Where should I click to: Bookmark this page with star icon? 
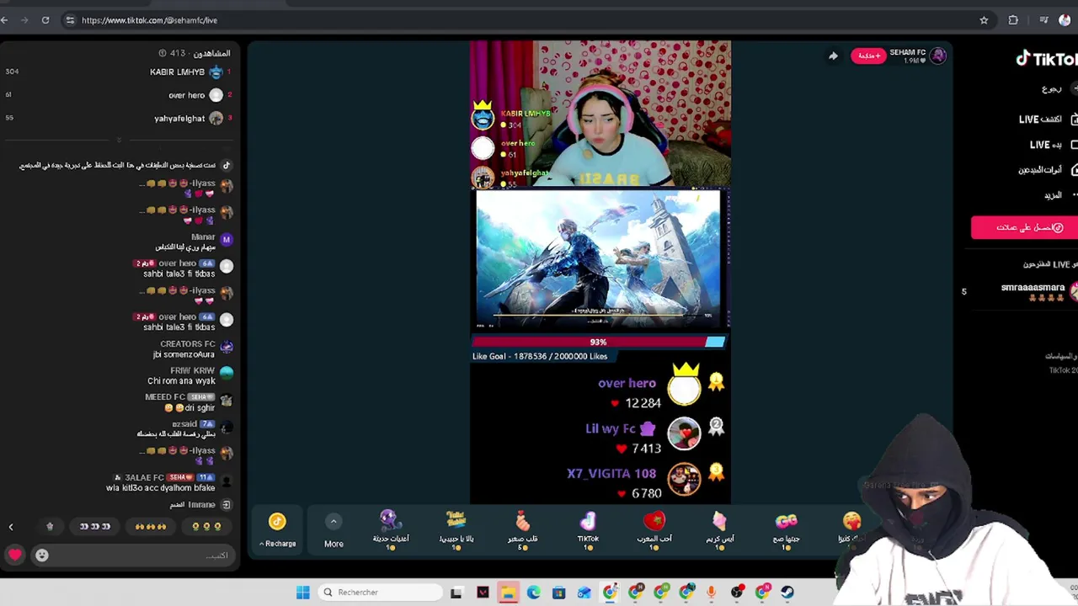tap(984, 20)
